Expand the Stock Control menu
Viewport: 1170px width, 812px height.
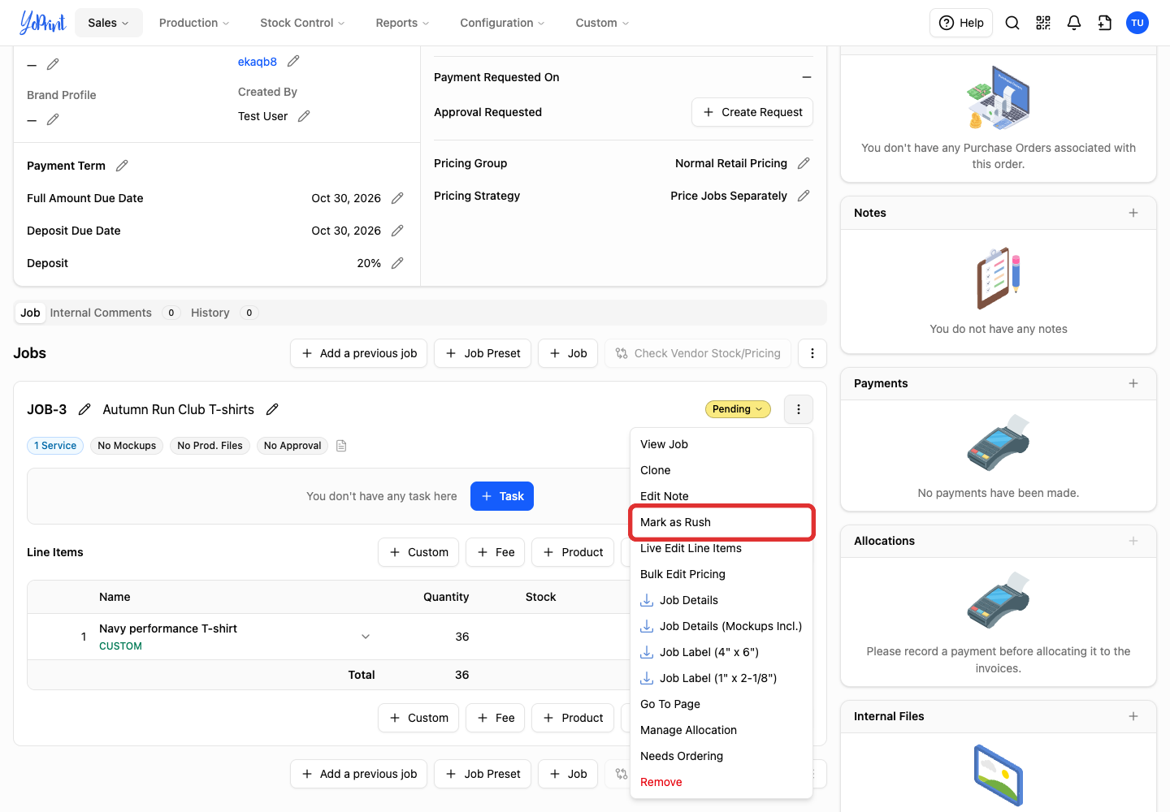tap(302, 23)
